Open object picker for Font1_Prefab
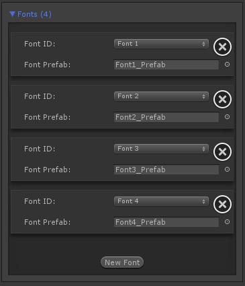Screen dimensions: 245x286 [x=227, y=65]
